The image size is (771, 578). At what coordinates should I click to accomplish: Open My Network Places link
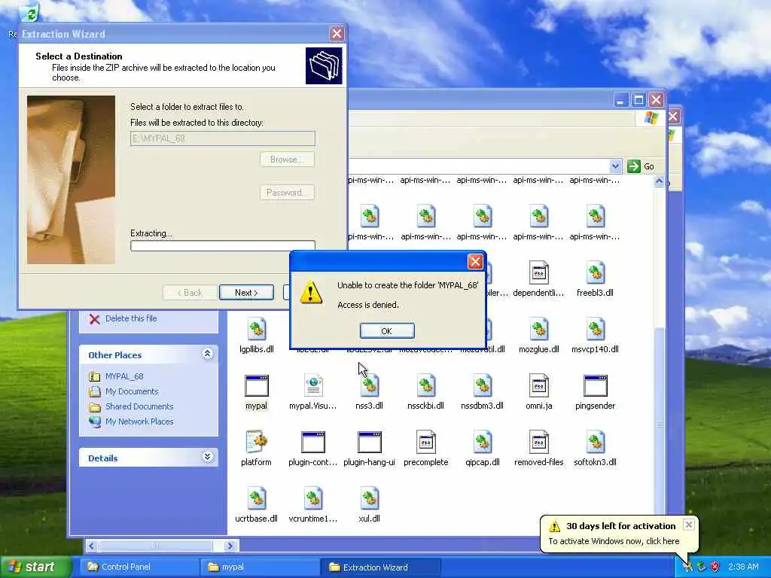(x=139, y=421)
